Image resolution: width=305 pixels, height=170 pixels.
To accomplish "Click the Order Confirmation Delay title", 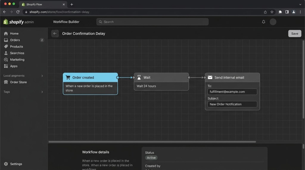I will pos(84,34).
